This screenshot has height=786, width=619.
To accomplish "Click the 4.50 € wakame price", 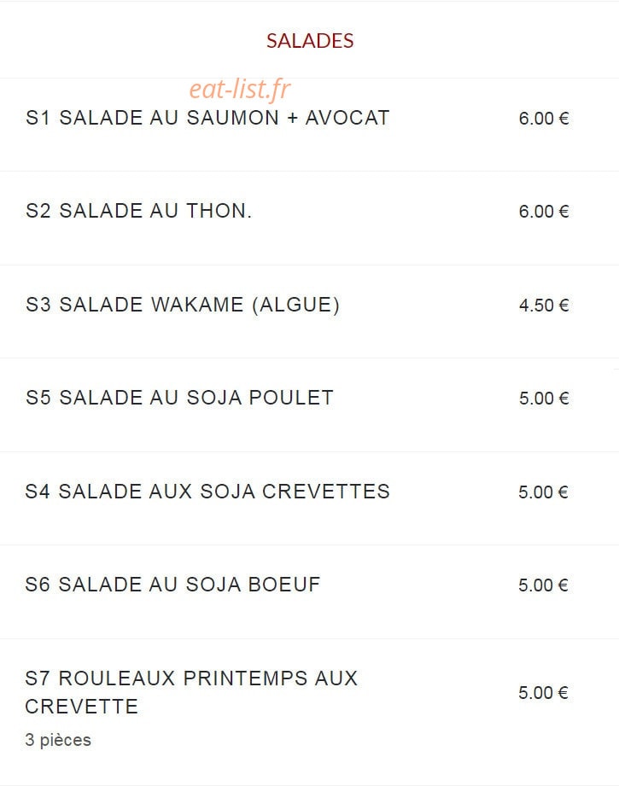I will [x=544, y=306].
